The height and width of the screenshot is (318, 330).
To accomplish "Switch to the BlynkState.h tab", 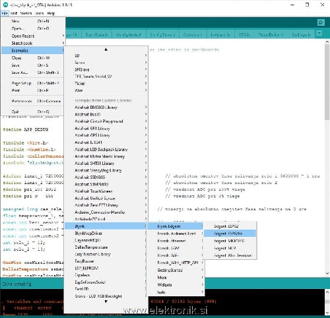I will click(96, 35).
